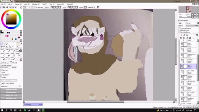Viewport: 199px width, 112px height.
Task: Choose the Eraser tool
Action: tap(7, 55)
